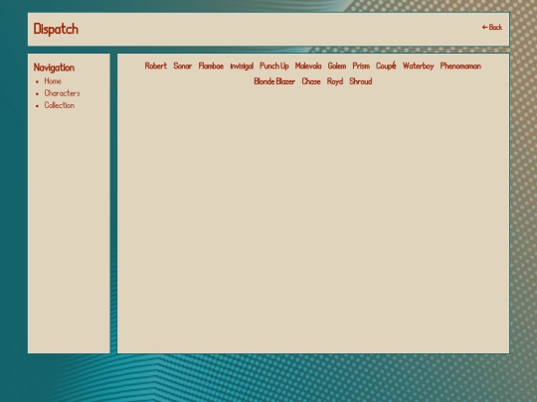Open Collection in the Navigation list
The image size is (537, 402).
[x=60, y=105]
